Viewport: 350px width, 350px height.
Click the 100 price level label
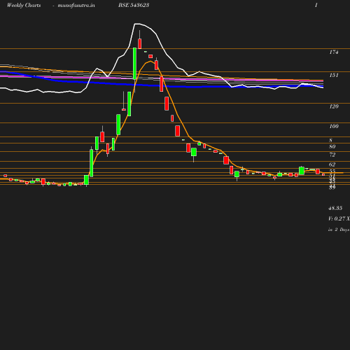[334, 126]
